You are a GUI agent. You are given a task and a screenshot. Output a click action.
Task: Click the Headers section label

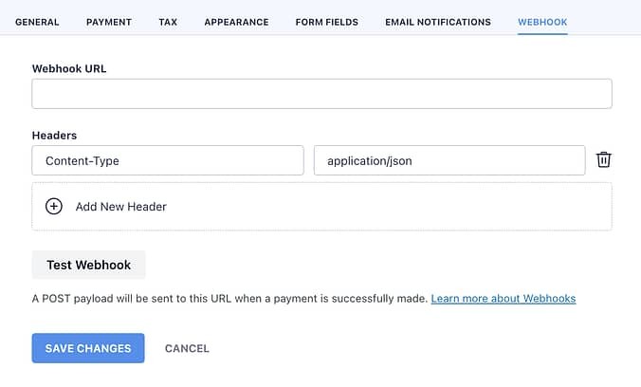click(55, 136)
